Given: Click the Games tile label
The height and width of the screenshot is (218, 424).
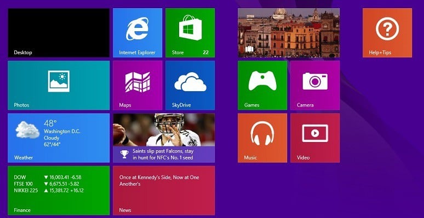Looking at the screenshot, I should pos(252,105).
